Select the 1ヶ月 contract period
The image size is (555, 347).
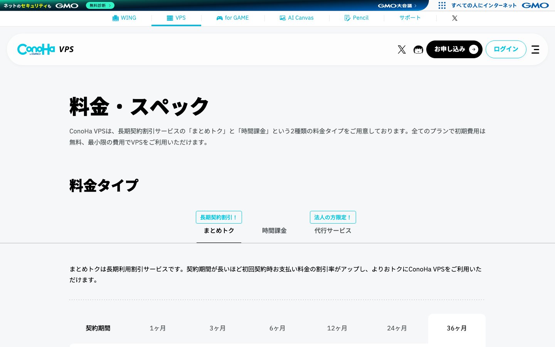158,328
